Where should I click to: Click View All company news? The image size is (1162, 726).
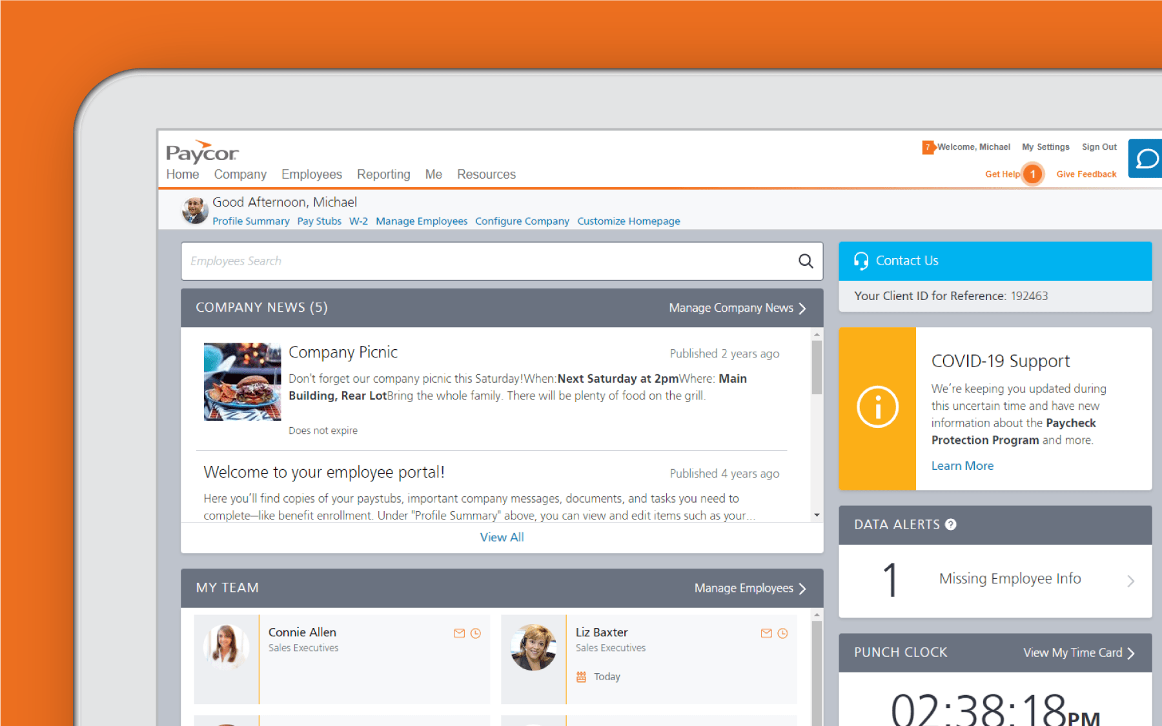pyautogui.click(x=502, y=537)
